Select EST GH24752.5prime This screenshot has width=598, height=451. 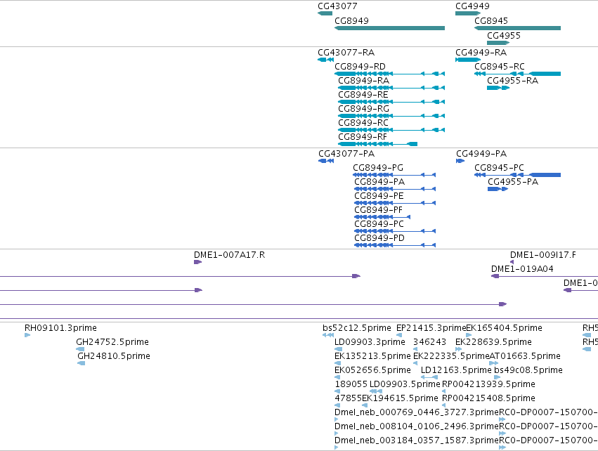80,350
